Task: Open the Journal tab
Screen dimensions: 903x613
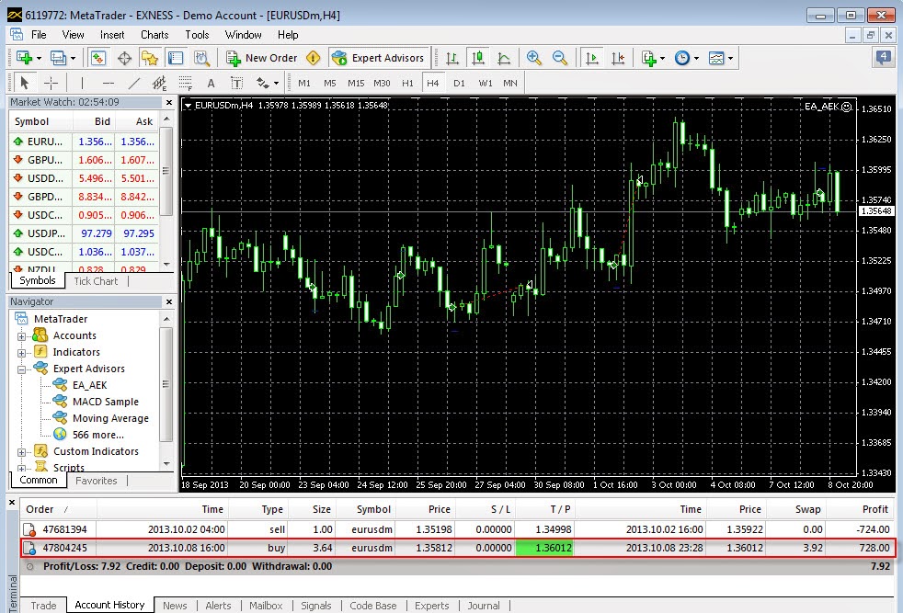Action: pyautogui.click(x=484, y=606)
